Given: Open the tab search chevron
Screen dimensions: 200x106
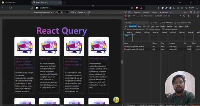Looking at the screenshot, I should pos(180,2).
